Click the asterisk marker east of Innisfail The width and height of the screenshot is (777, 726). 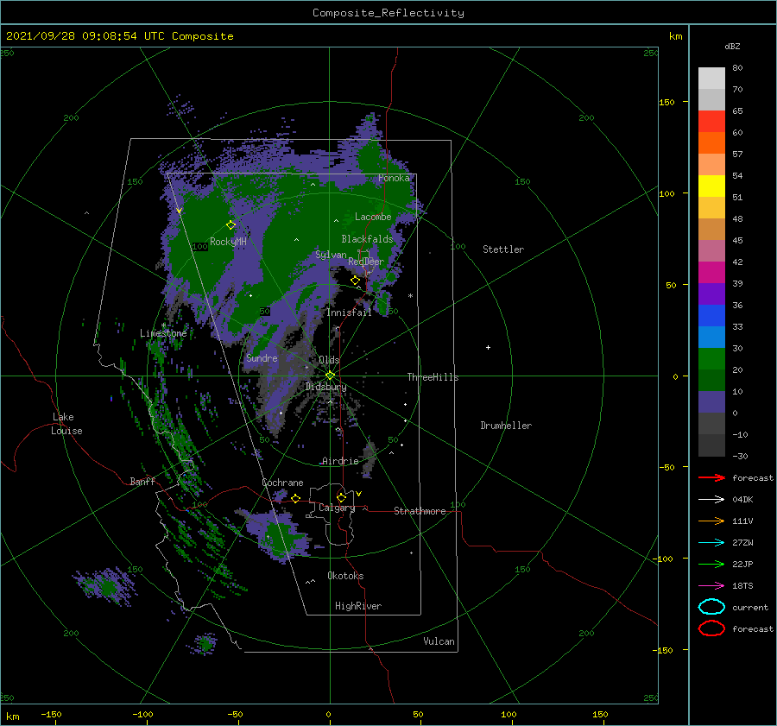tap(410, 296)
